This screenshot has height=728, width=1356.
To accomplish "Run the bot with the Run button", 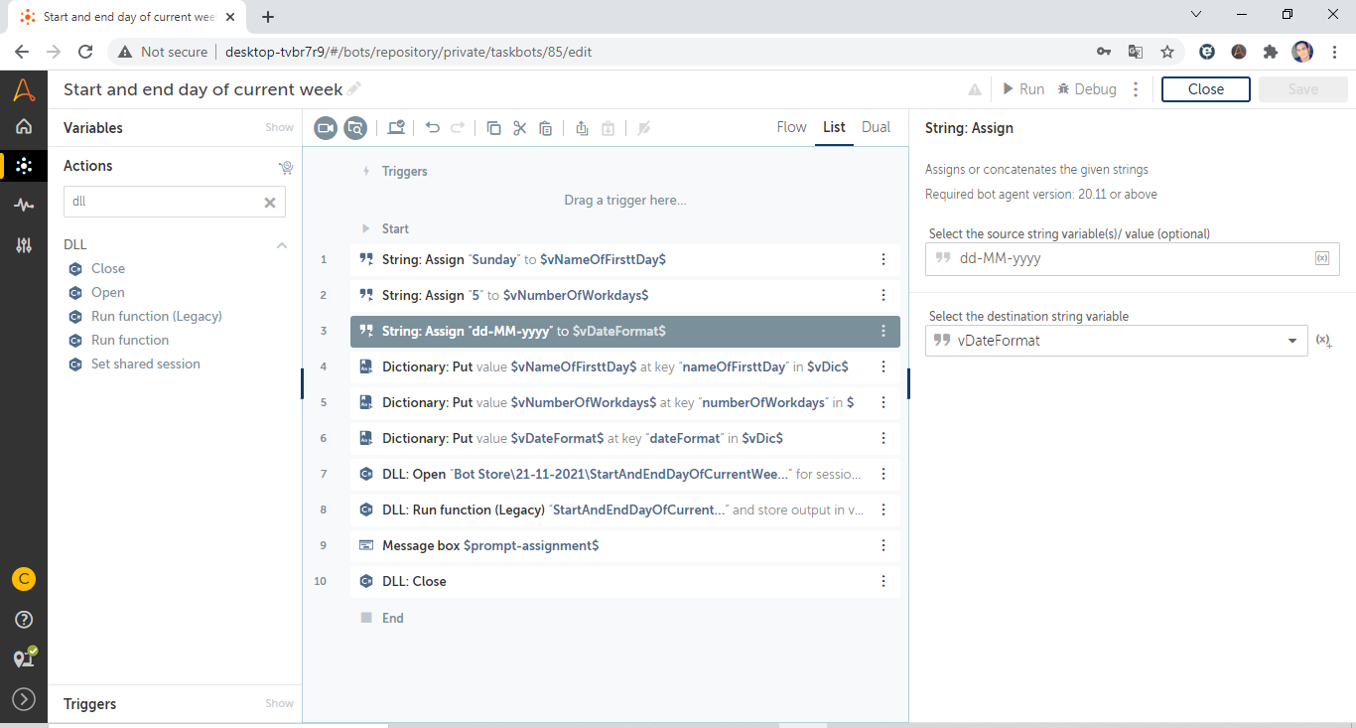I will pyautogui.click(x=1022, y=89).
